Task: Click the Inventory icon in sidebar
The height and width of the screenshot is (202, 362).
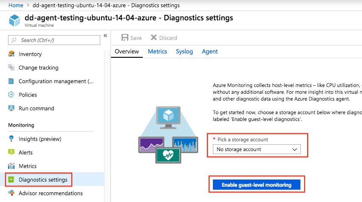Action: coord(11,54)
